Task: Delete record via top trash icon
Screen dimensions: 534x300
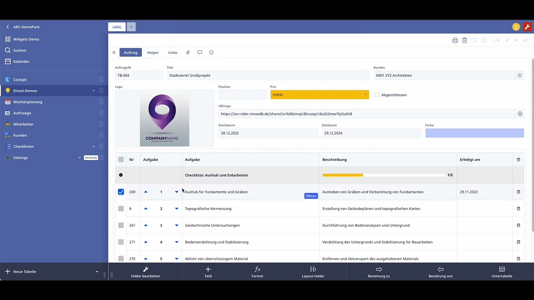Action: click(x=464, y=40)
